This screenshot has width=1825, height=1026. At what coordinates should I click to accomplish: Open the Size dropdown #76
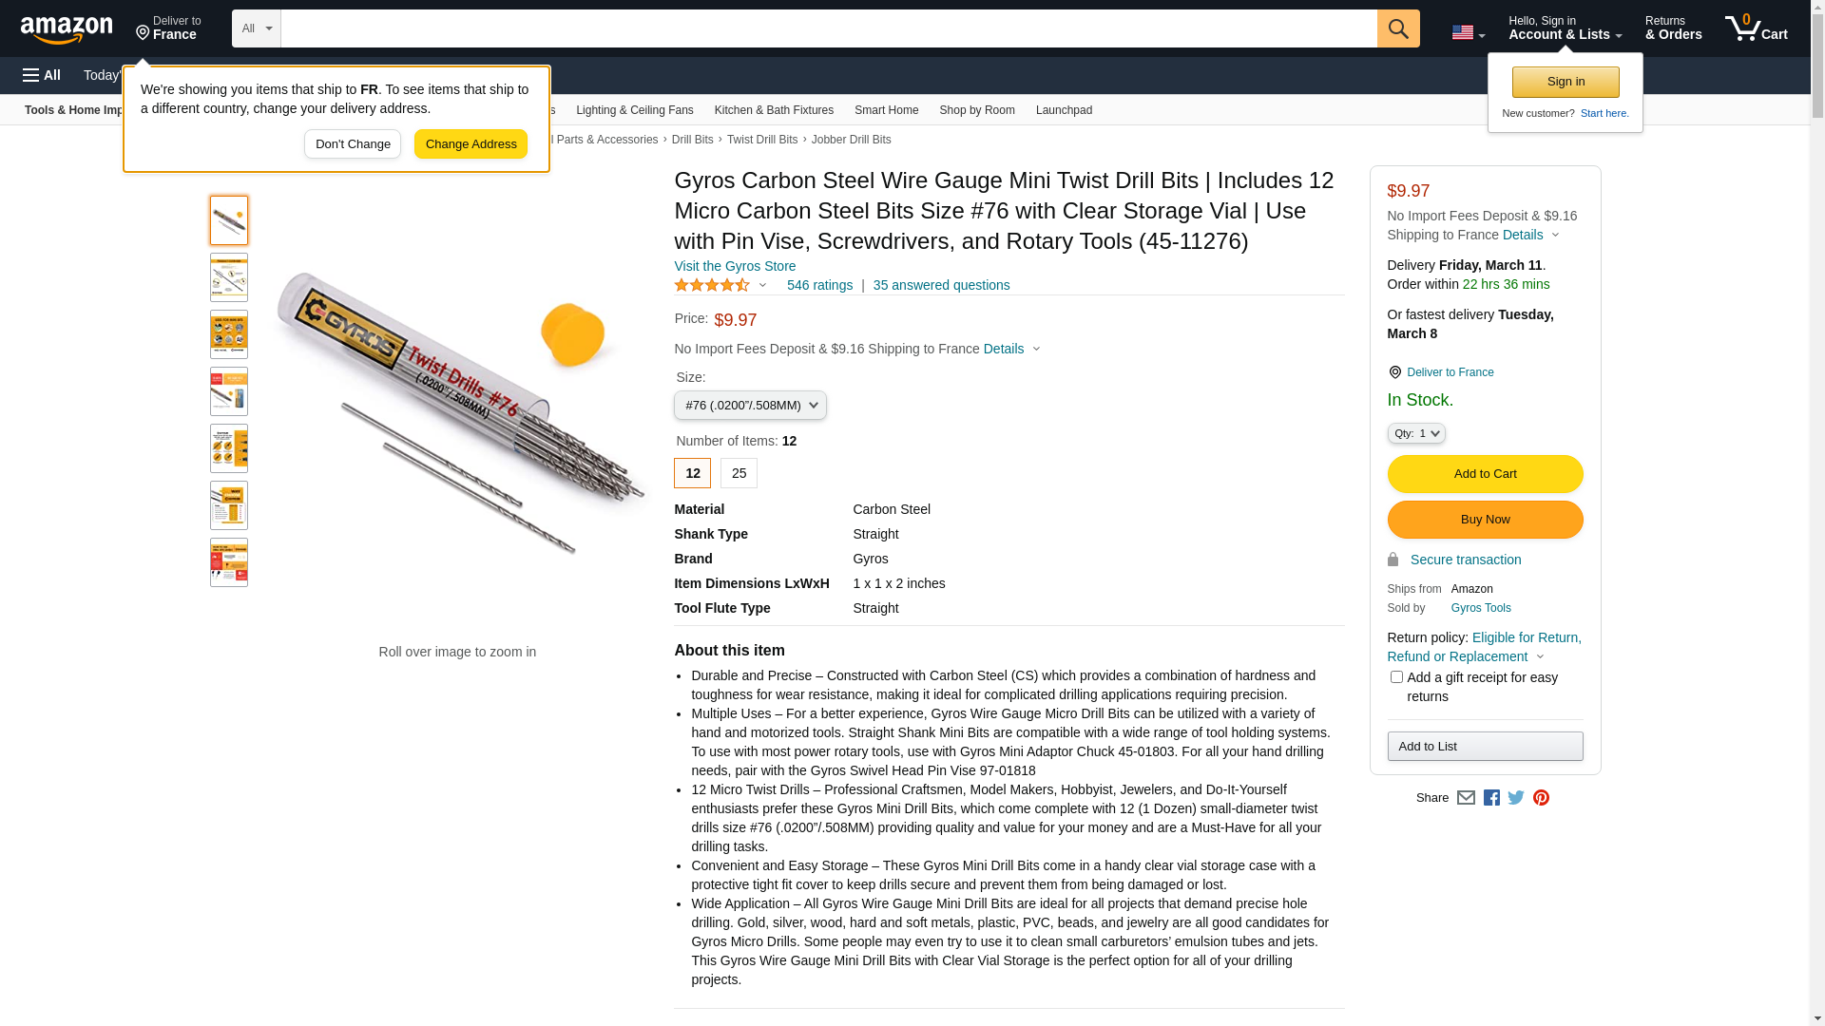750,406
